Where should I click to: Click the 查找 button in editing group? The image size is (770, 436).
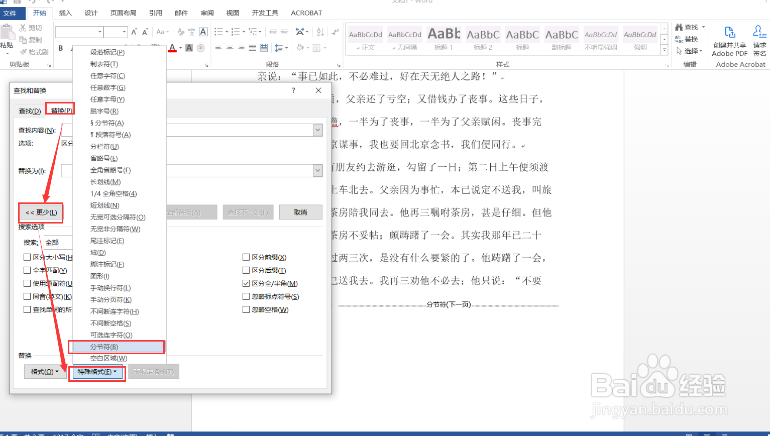pos(689,27)
